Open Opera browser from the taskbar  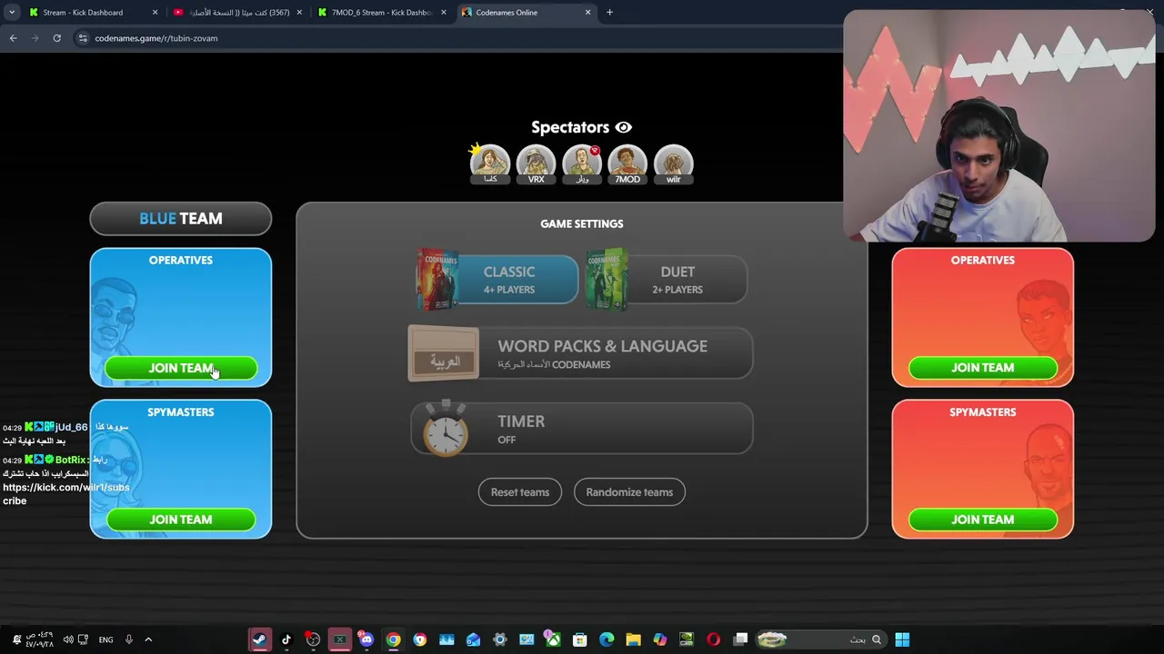pyautogui.click(x=713, y=639)
